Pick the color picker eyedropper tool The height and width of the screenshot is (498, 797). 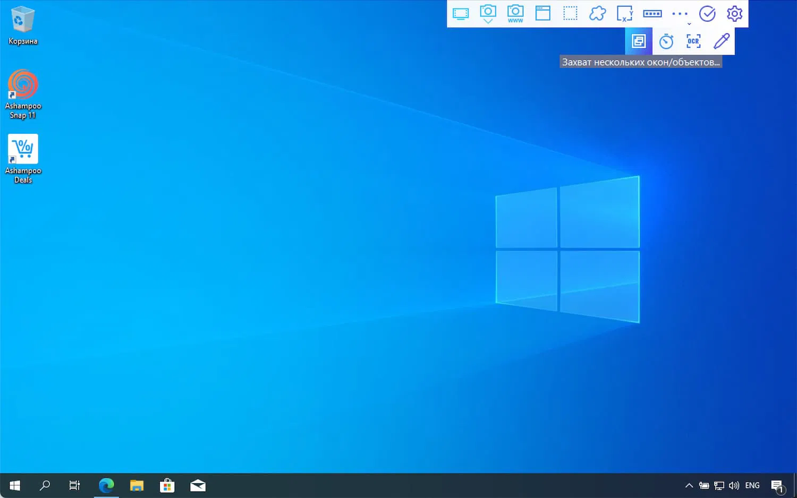(721, 41)
